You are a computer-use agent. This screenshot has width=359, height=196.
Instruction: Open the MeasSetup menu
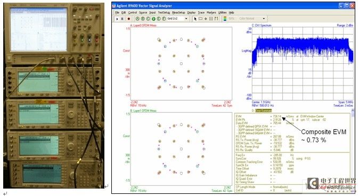178,13
